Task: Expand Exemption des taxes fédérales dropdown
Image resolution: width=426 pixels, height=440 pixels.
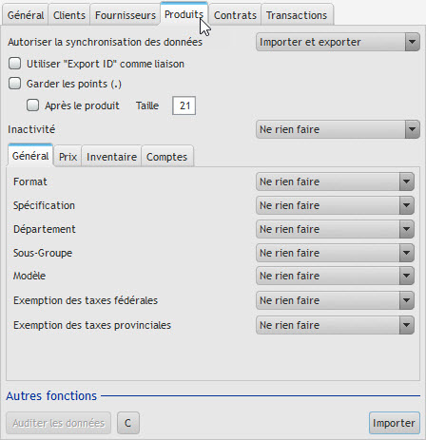Action: (x=335, y=300)
